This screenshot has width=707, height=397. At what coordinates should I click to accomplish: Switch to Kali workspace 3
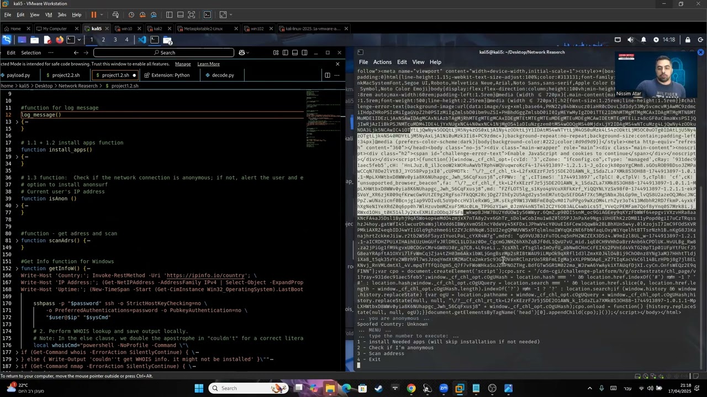tap(115, 40)
